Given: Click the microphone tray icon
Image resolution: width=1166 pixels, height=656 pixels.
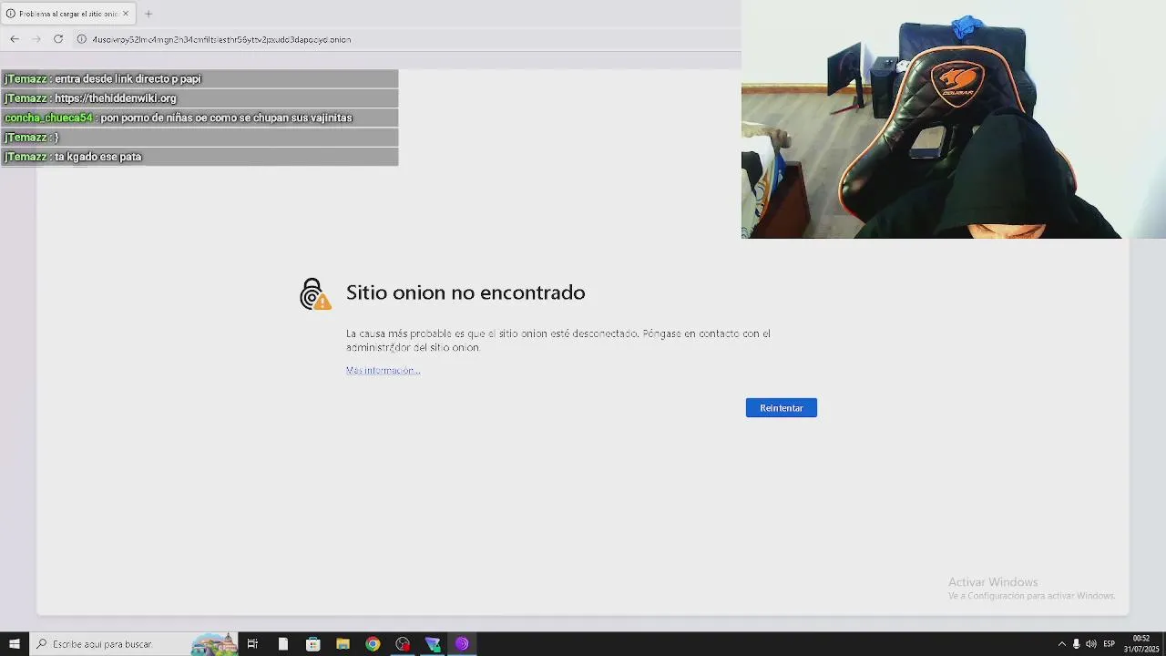Looking at the screenshot, I should tap(1076, 644).
